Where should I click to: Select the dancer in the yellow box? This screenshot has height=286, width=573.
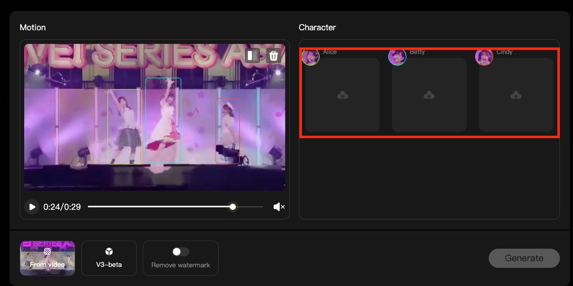click(x=125, y=126)
